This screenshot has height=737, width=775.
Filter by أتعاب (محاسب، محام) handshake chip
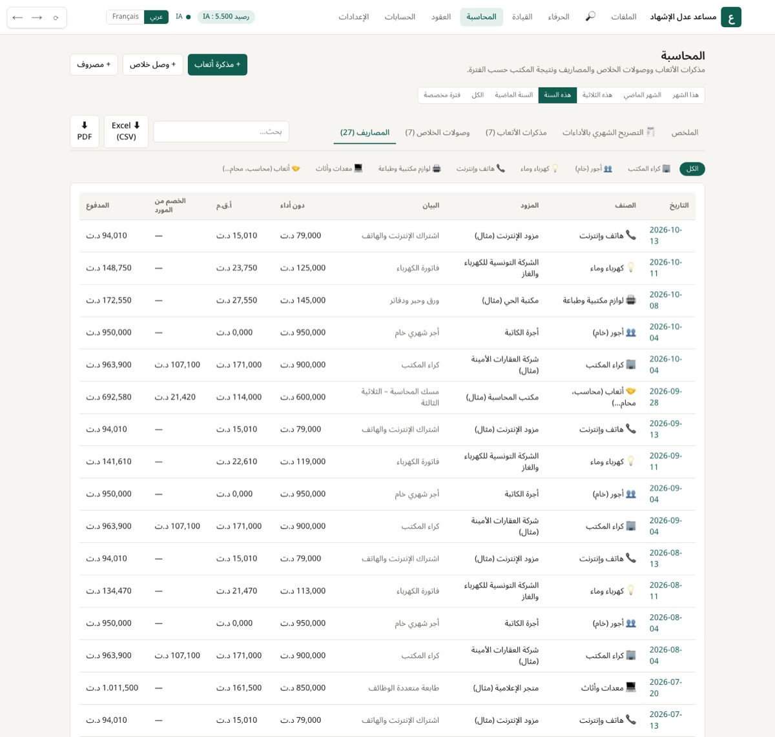coord(261,168)
